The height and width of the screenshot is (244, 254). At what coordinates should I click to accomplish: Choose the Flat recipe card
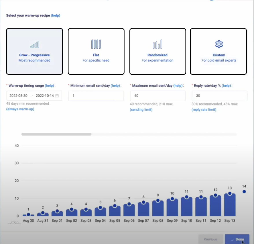tap(96, 52)
